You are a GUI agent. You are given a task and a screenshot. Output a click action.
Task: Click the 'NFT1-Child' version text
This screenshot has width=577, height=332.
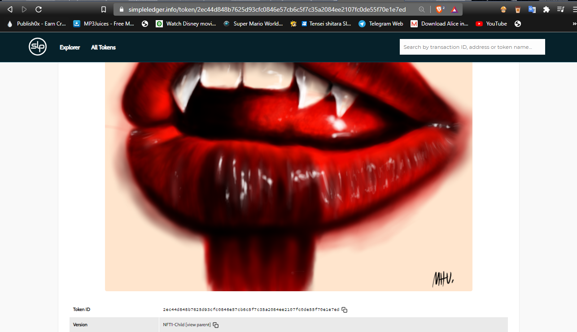(174, 325)
